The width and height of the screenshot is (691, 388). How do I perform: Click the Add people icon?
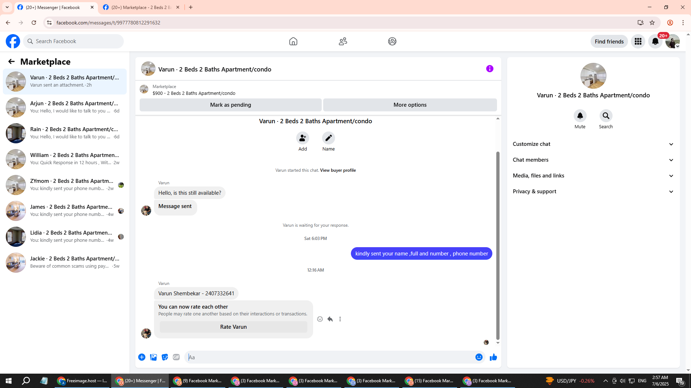pyautogui.click(x=302, y=138)
